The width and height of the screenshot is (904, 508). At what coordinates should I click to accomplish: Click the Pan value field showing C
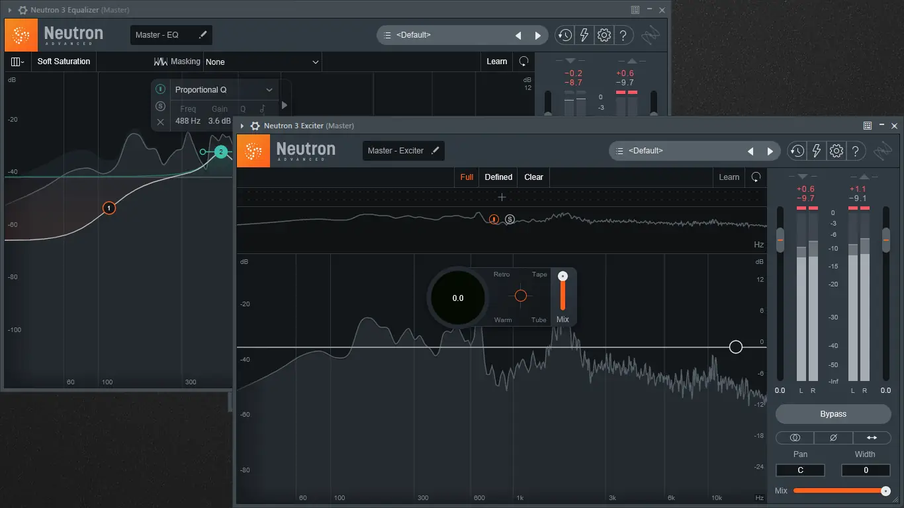pyautogui.click(x=800, y=470)
